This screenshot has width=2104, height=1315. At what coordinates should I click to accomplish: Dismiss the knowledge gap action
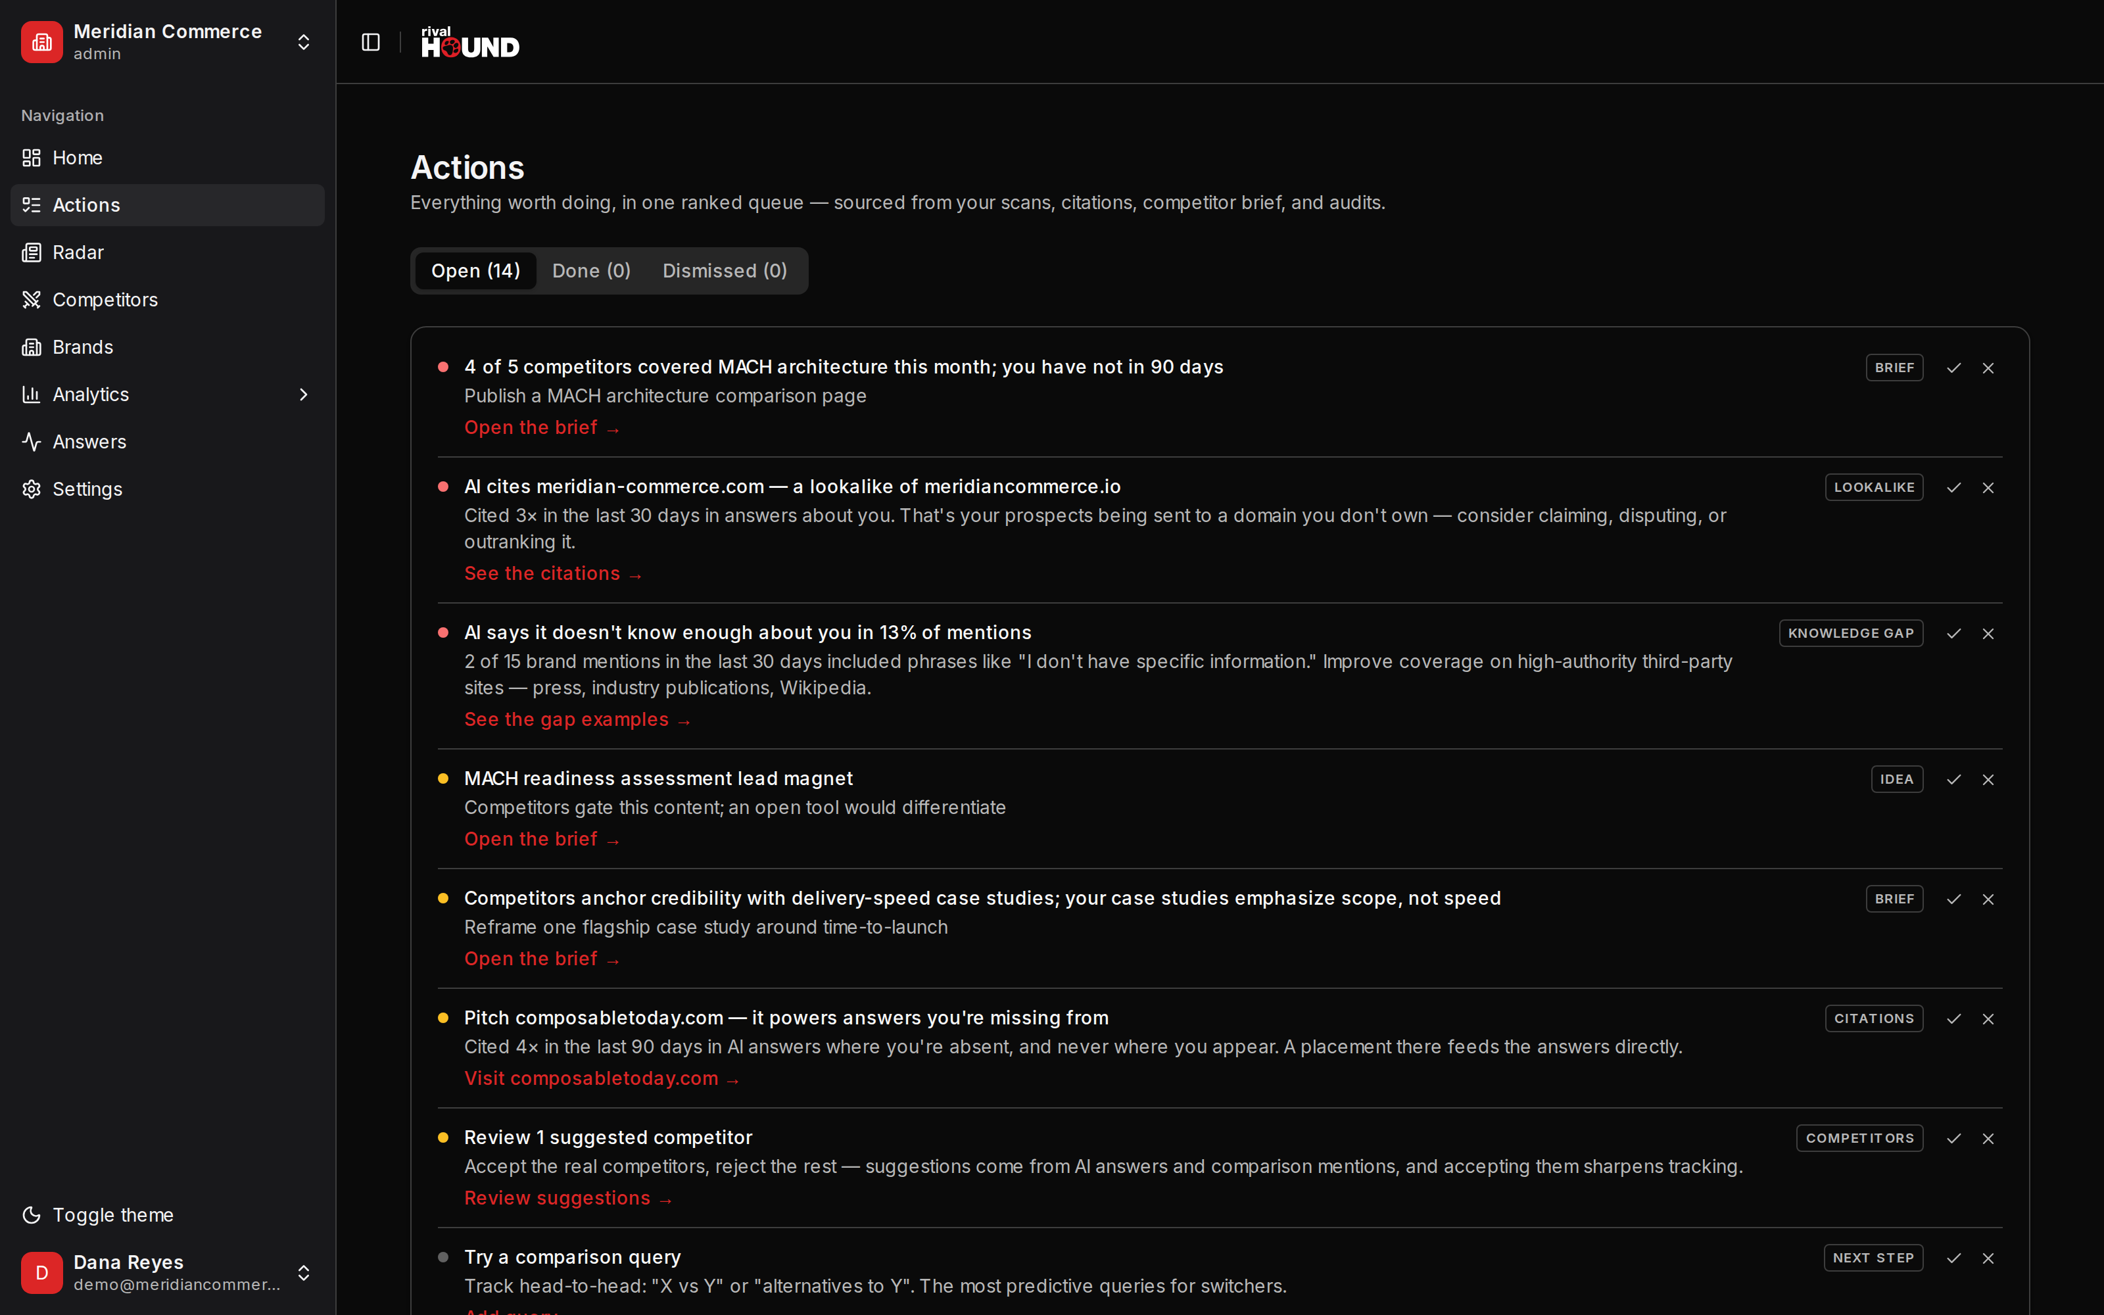pyautogui.click(x=1988, y=634)
